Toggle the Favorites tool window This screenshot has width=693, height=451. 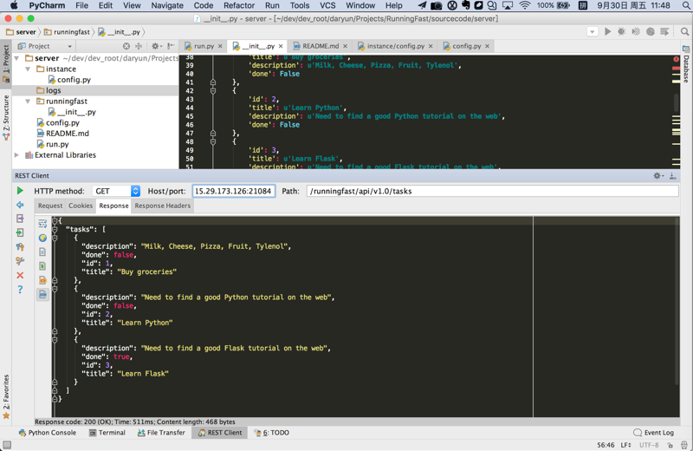point(6,395)
